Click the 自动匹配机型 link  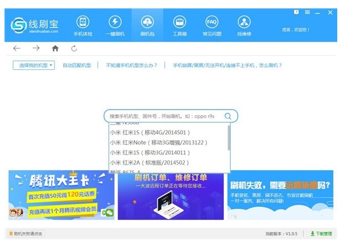[x=77, y=65]
